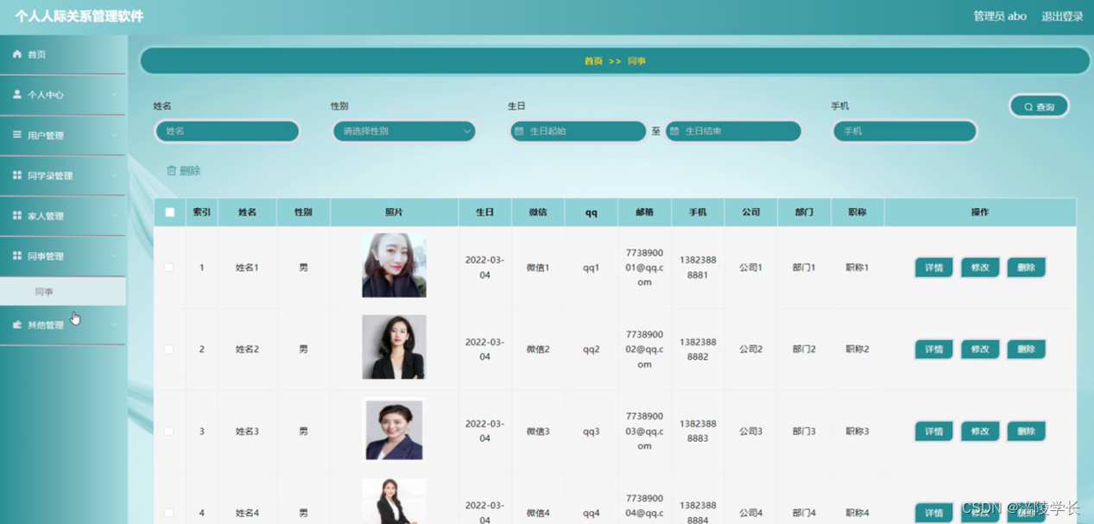1094x524 pixels.
Task: Click the 生日结束 date field
Action: tap(733, 131)
